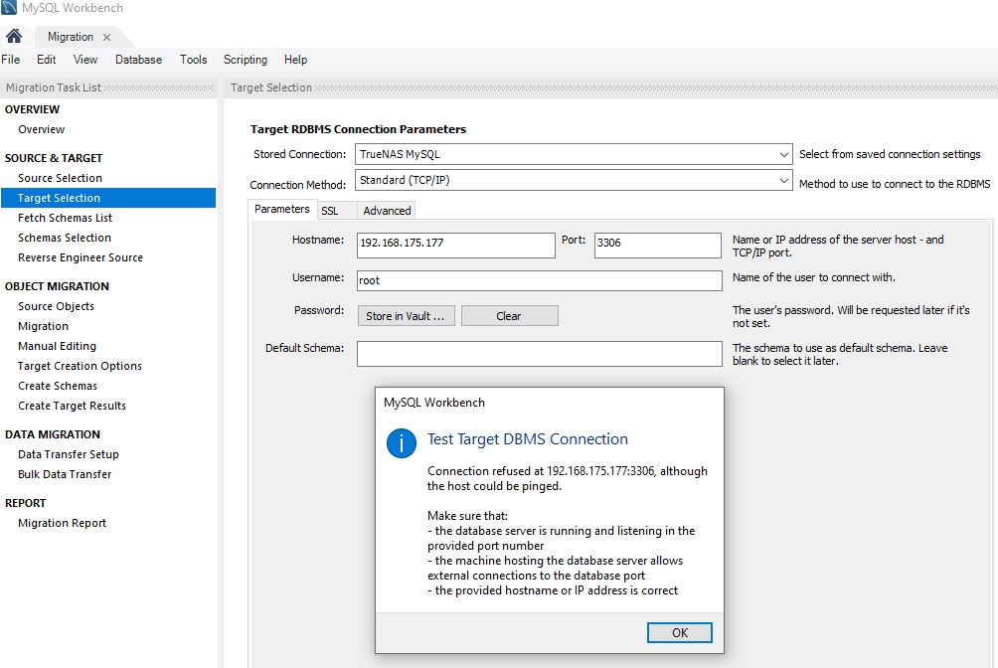Dismiss the dialog with OK
Viewport: 998px width, 668px height.
(x=679, y=632)
